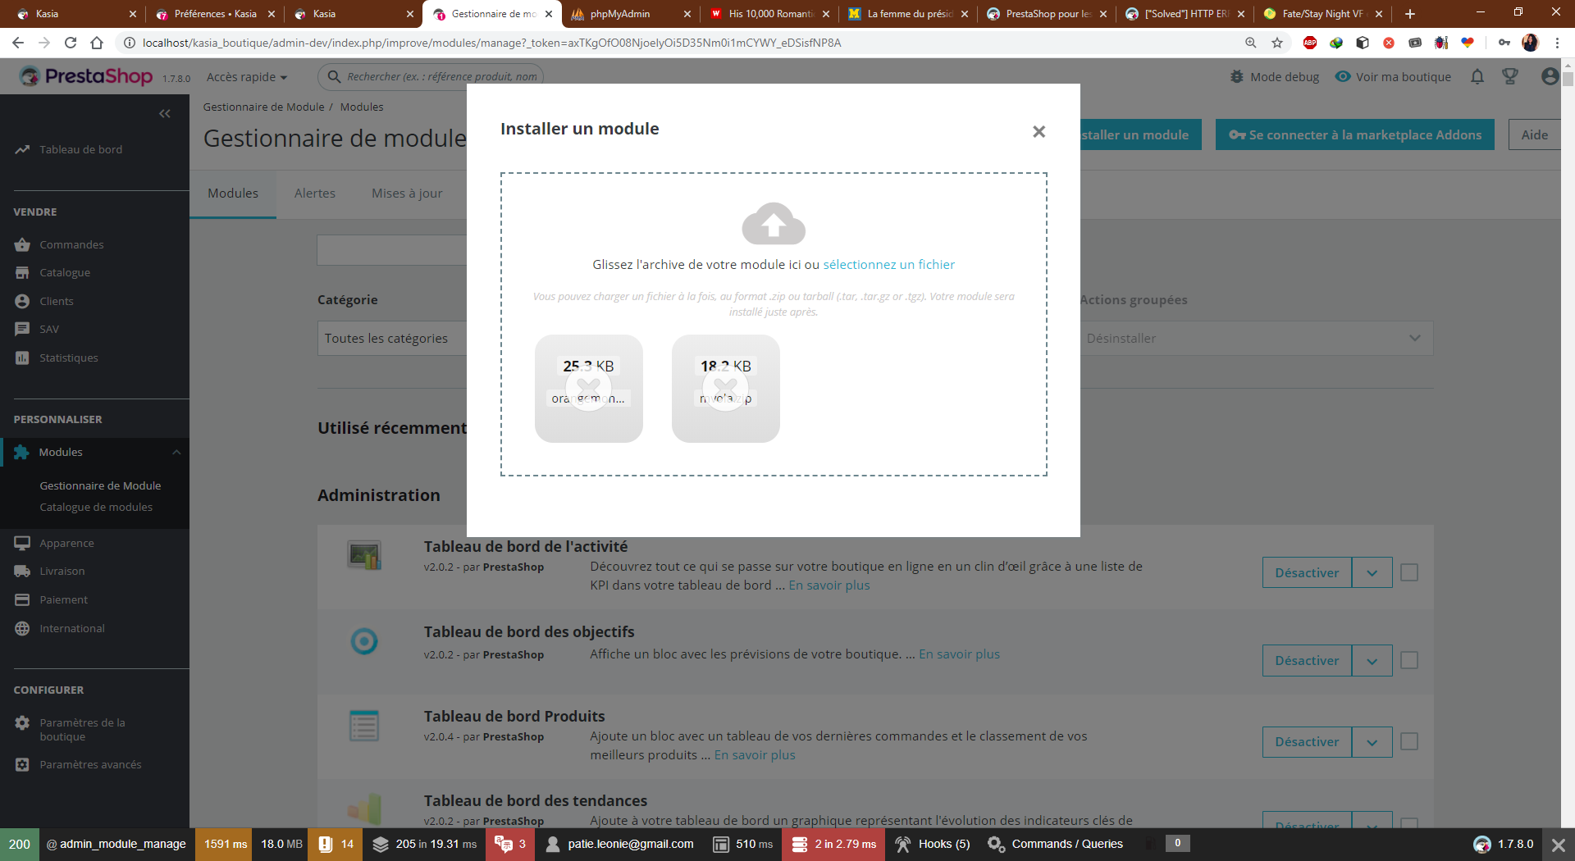Open Paramètres de la boutique gear icon
The width and height of the screenshot is (1575, 861).
[22, 722]
